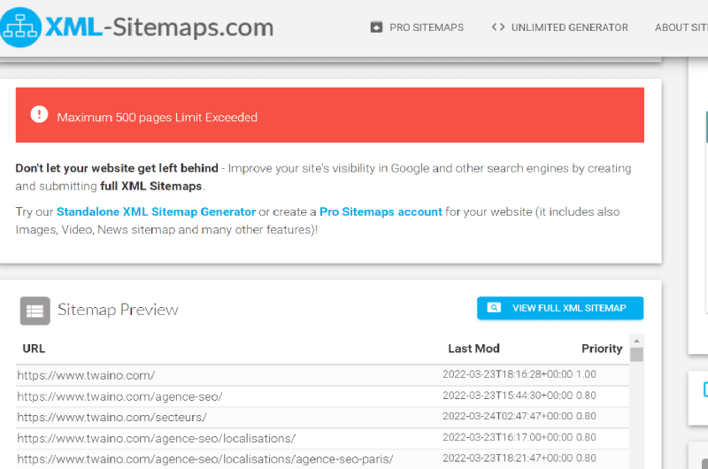Select the https://www.twaino.com/ row URL
Viewport: 708px width, 469px height.
(x=86, y=375)
